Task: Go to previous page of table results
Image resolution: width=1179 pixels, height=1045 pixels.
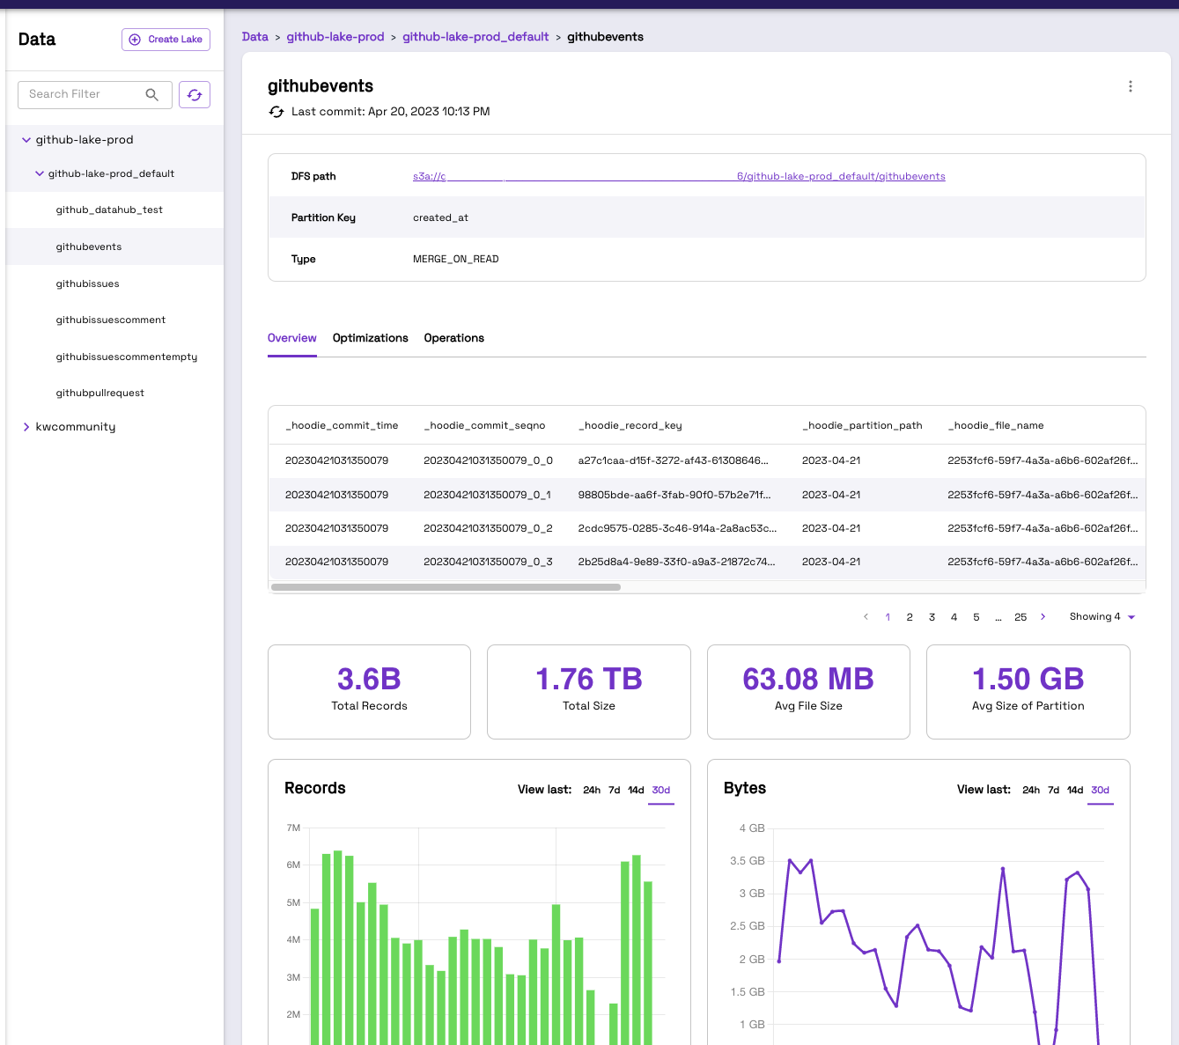Action: [x=866, y=617]
